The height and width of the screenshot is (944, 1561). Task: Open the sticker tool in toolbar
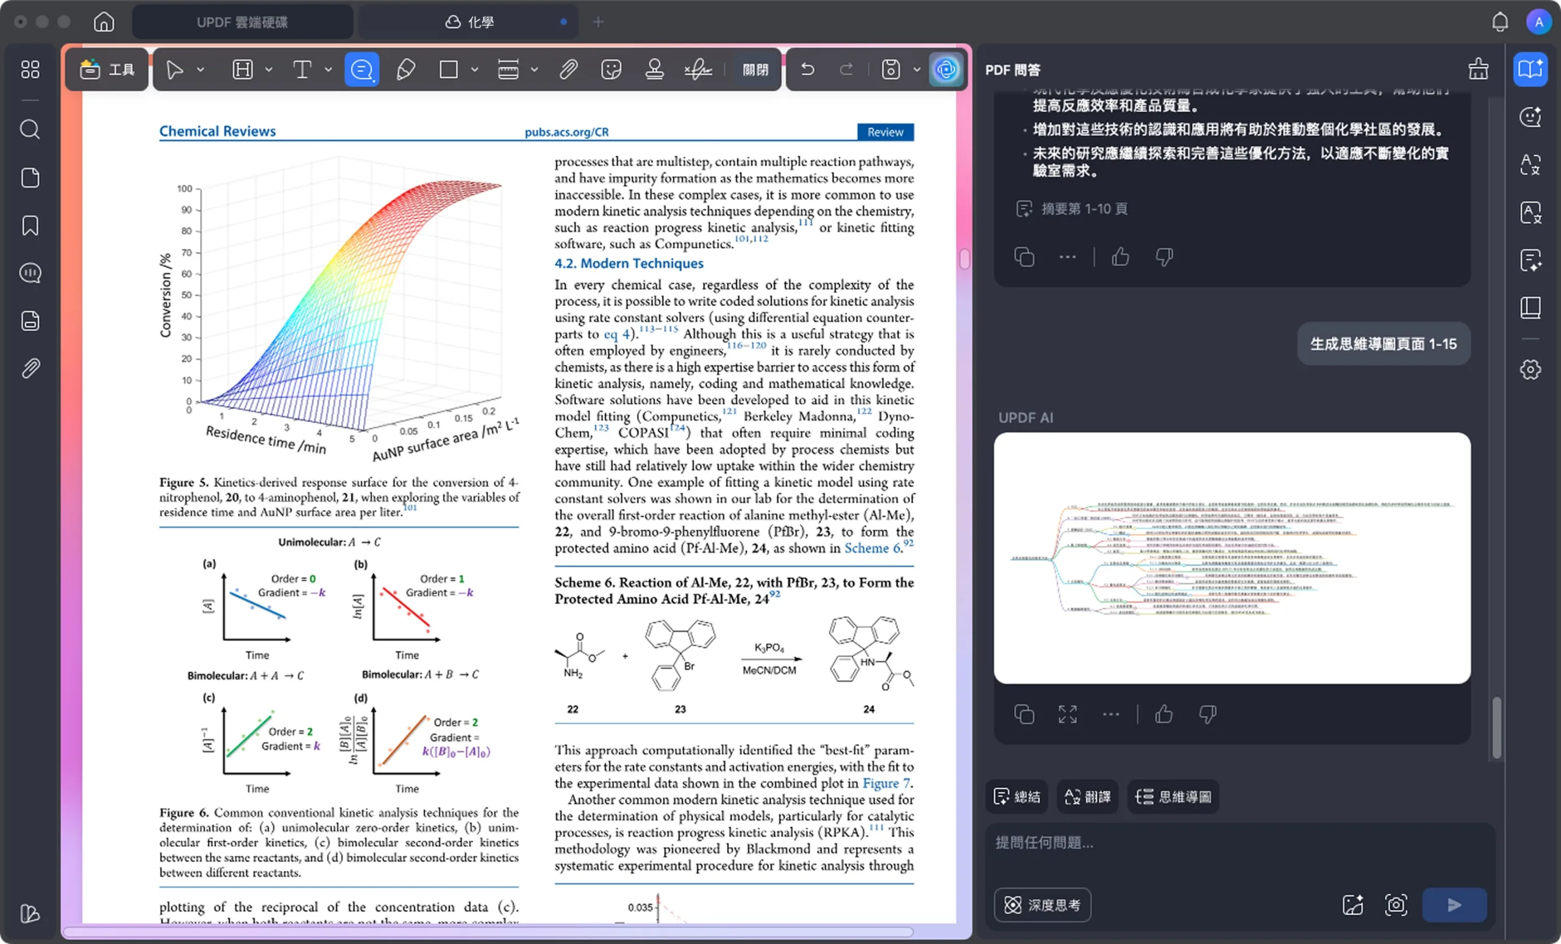point(611,69)
